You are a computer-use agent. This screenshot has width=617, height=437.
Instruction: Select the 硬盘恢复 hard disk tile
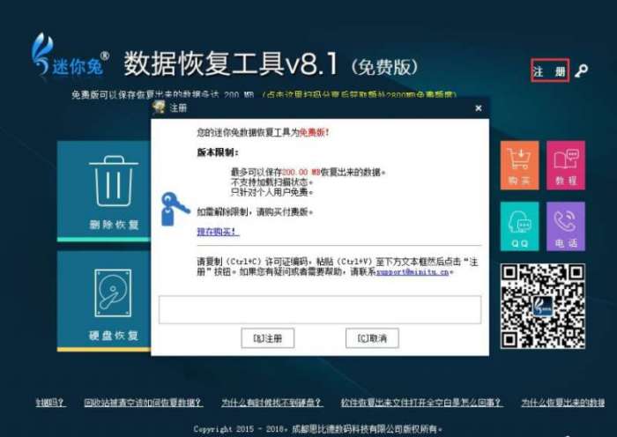point(104,301)
